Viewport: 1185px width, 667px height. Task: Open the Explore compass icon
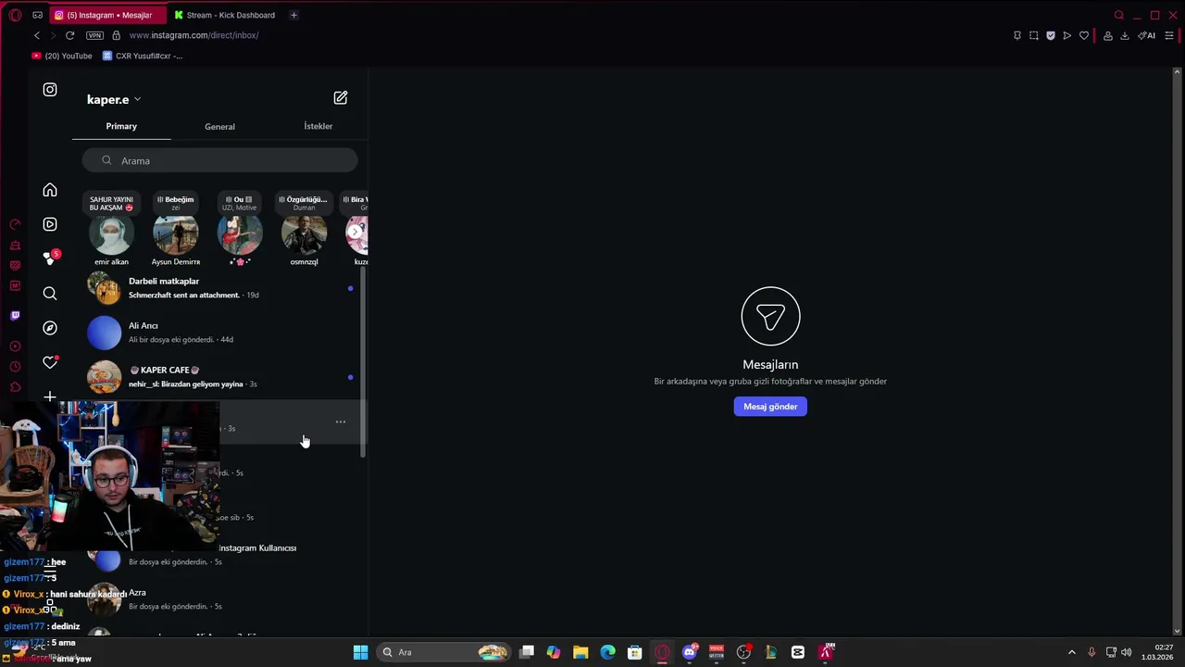pos(50,328)
